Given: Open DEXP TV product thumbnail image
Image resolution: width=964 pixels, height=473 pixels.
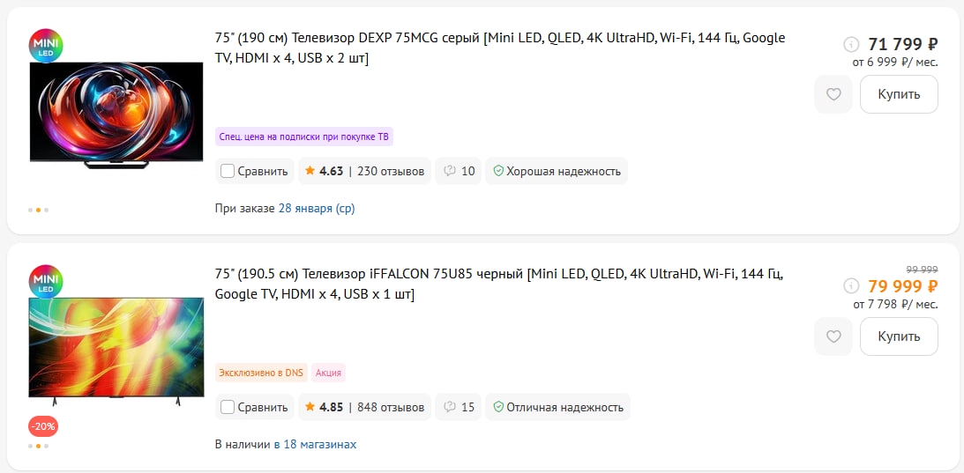Looking at the screenshot, I should pyautogui.click(x=116, y=115).
